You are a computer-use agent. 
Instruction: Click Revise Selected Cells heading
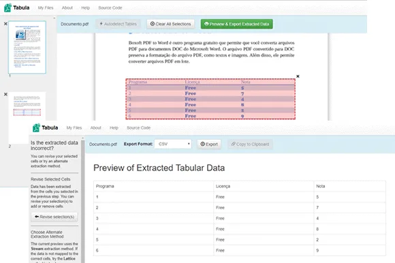(50, 179)
